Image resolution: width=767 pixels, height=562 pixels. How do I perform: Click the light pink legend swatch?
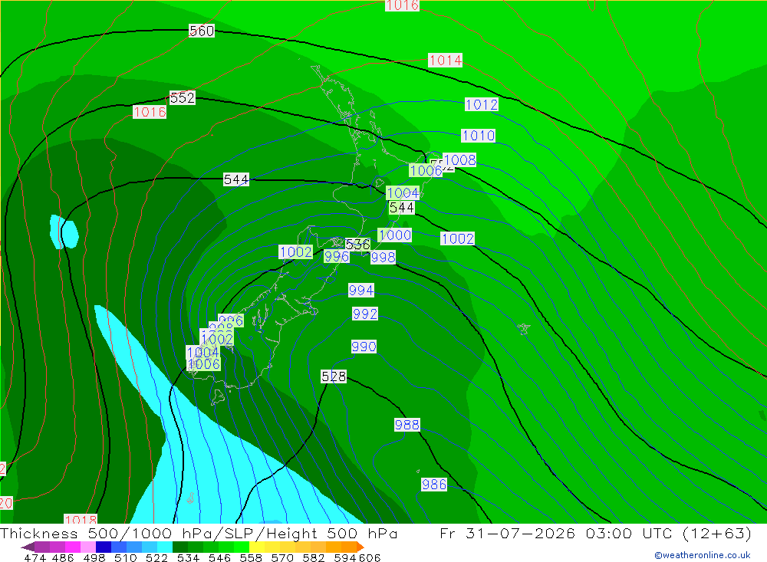(x=88, y=547)
